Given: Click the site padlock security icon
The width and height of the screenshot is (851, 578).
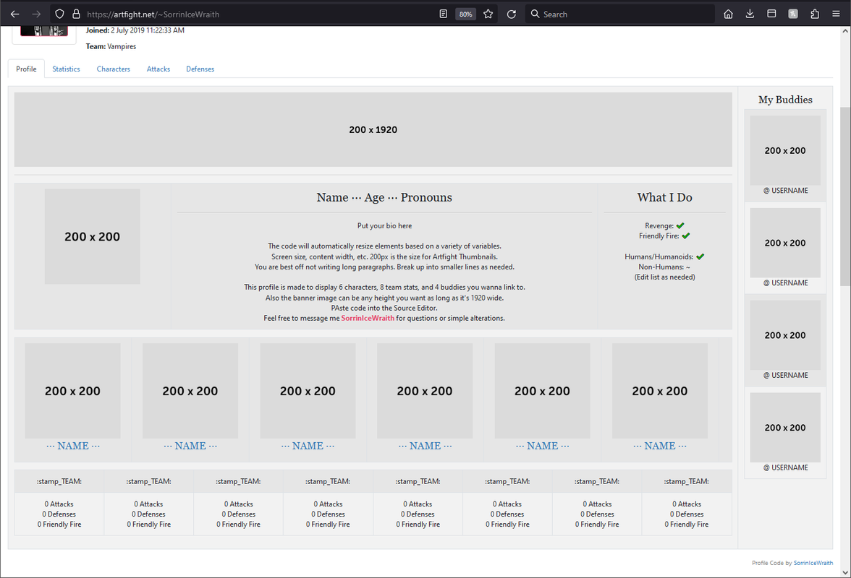Looking at the screenshot, I should (76, 14).
